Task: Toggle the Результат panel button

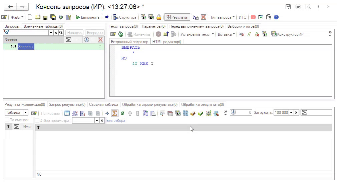Action: 177,17
